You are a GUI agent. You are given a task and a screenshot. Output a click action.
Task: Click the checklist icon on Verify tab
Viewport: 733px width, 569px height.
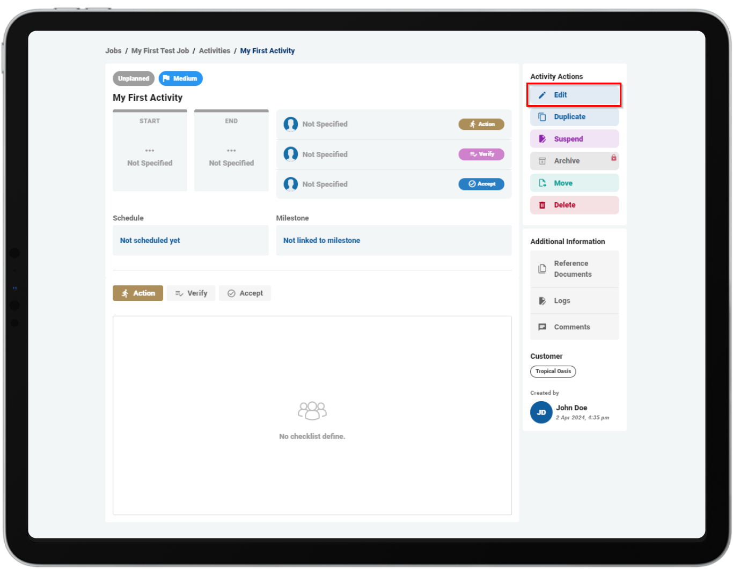pyautogui.click(x=179, y=293)
